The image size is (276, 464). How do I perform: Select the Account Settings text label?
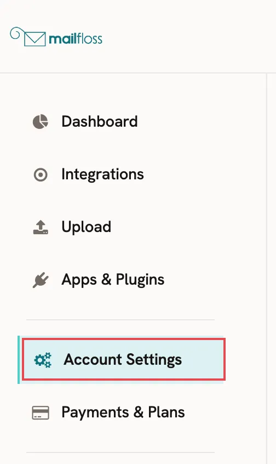click(x=123, y=360)
